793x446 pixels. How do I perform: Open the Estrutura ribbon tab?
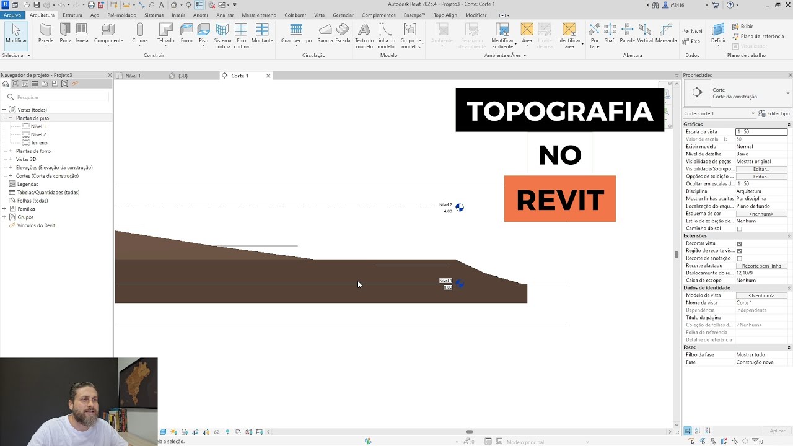point(72,15)
